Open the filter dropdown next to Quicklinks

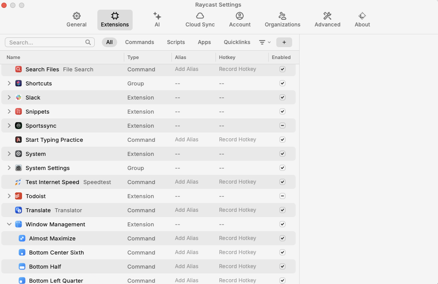(265, 42)
